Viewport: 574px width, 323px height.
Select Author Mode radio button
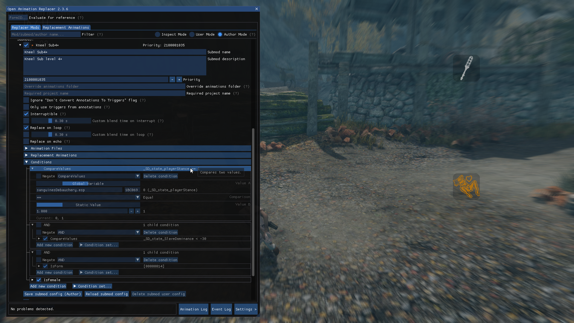[x=220, y=34]
